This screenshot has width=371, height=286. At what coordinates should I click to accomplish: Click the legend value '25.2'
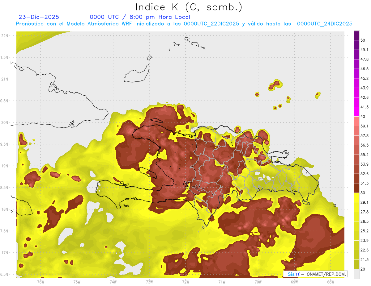pyautogui.click(x=365, y=231)
